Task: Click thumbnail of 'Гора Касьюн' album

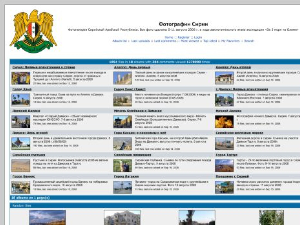Action: (x=123, y=144)
